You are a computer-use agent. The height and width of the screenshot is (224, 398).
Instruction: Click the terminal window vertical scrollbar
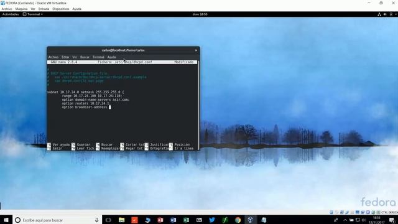pyautogui.click(x=198, y=105)
